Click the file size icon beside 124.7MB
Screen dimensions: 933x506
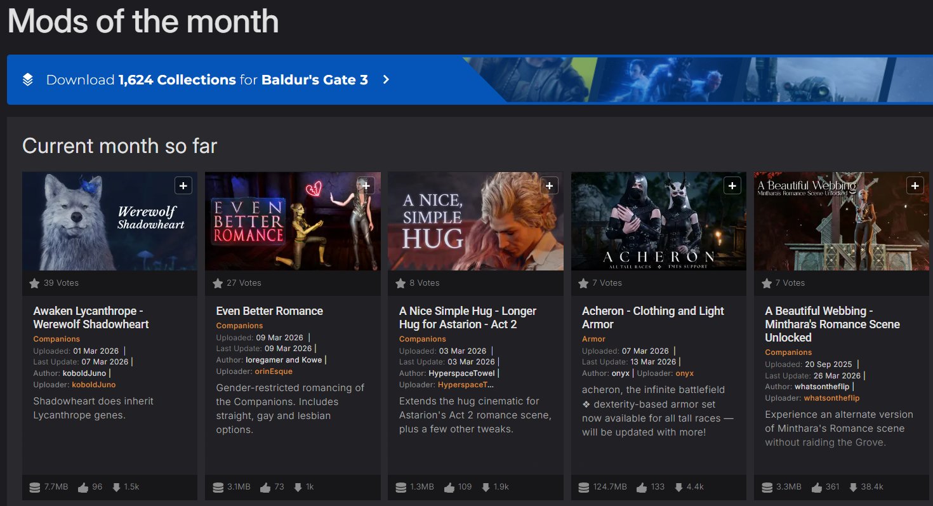[x=584, y=488]
